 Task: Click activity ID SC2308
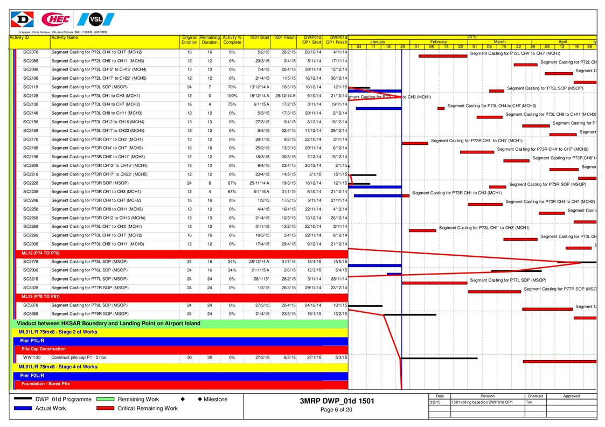pyautogui.click(x=31, y=244)
